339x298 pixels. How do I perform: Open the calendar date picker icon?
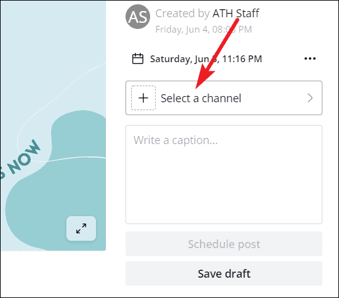[138, 58]
